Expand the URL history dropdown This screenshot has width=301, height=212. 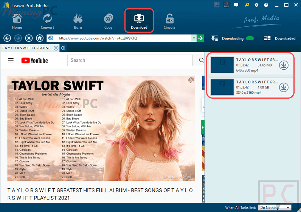coord(194,38)
